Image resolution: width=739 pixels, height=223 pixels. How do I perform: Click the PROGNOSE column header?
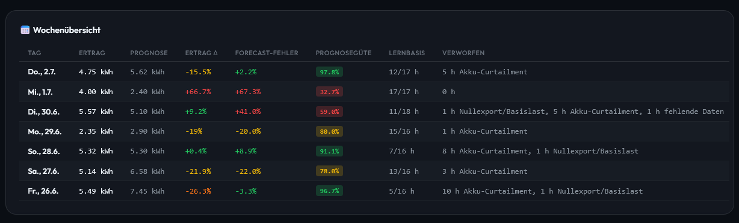click(149, 53)
